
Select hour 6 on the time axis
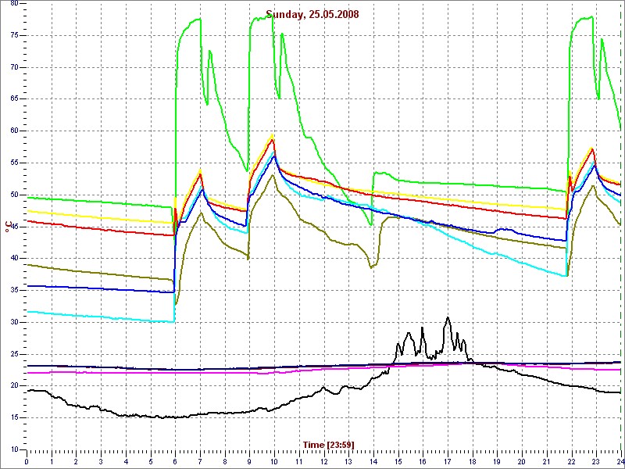tap(175, 461)
